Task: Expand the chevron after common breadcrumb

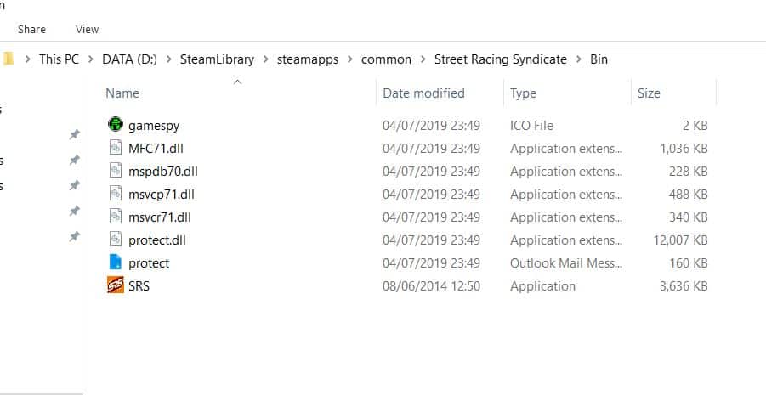Action: coord(423,59)
